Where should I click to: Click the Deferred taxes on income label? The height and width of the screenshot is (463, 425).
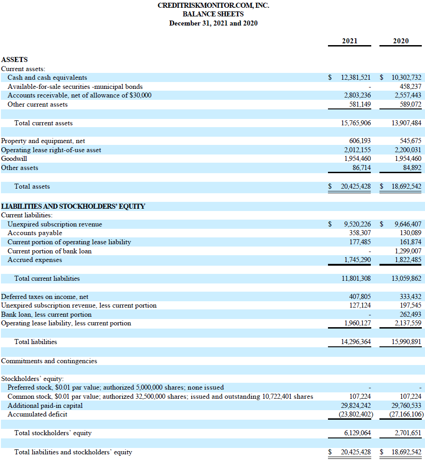pyautogui.click(x=45, y=297)
